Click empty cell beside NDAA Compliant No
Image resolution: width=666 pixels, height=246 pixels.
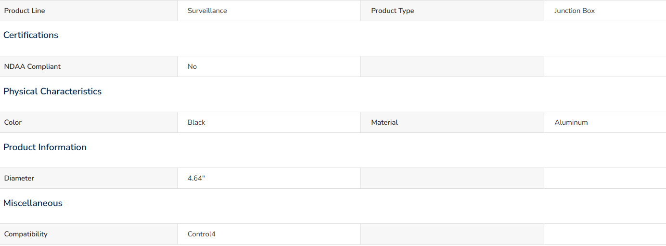(x=452, y=66)
